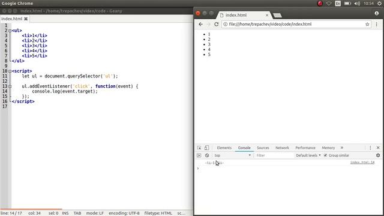Open the console settings gear

[378, 155]
